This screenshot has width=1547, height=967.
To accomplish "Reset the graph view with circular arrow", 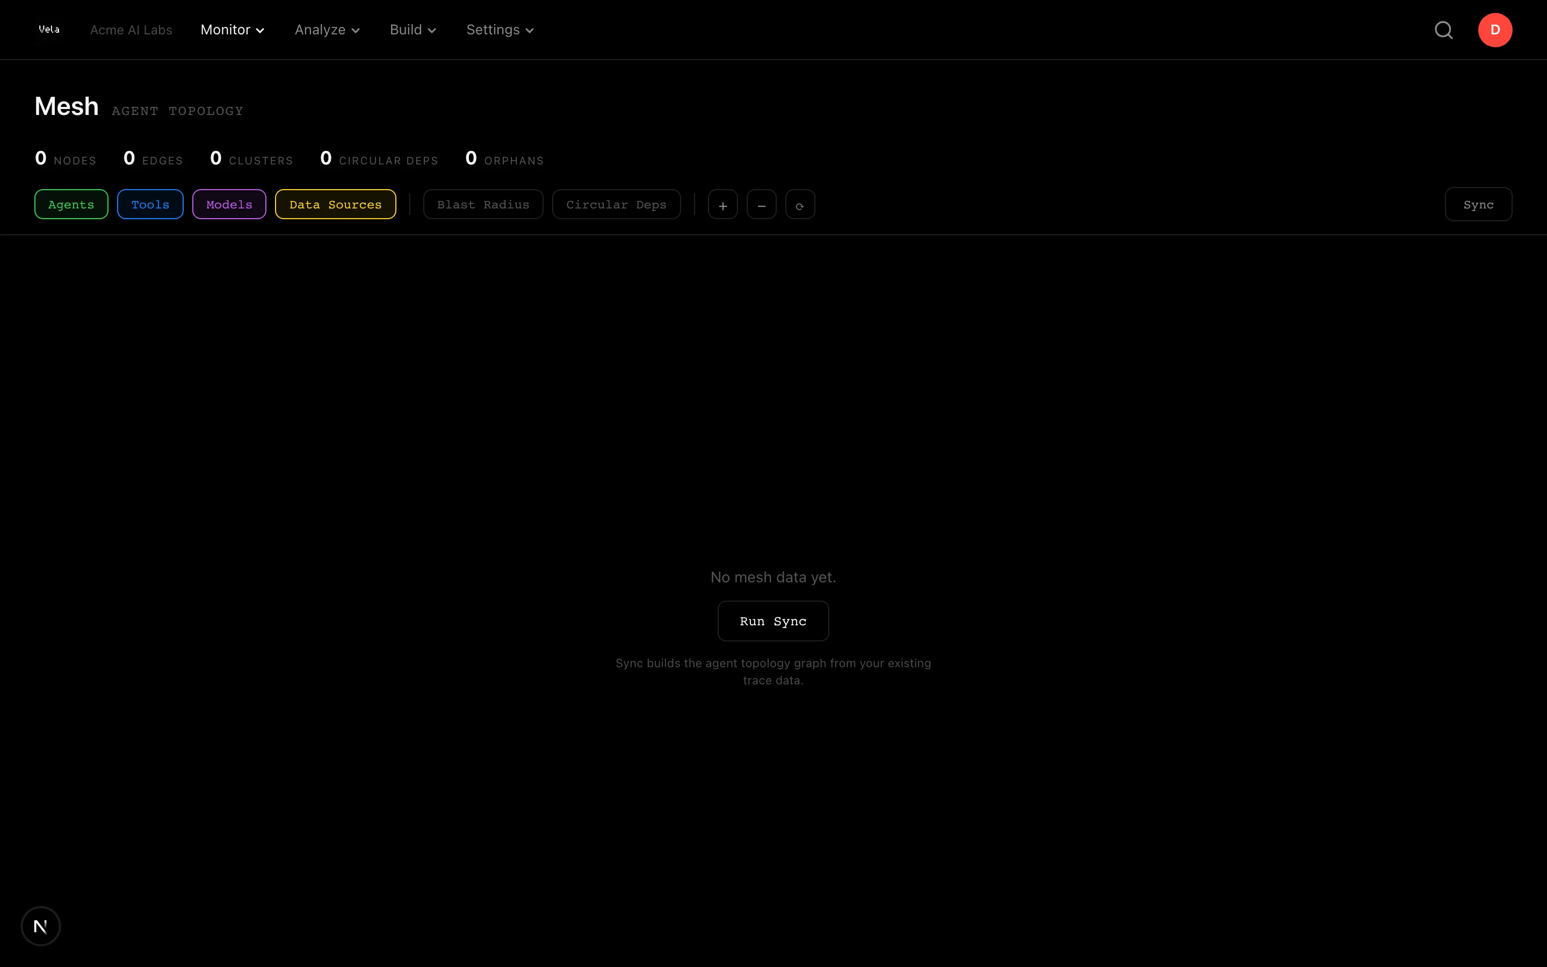I will [800, 205].
